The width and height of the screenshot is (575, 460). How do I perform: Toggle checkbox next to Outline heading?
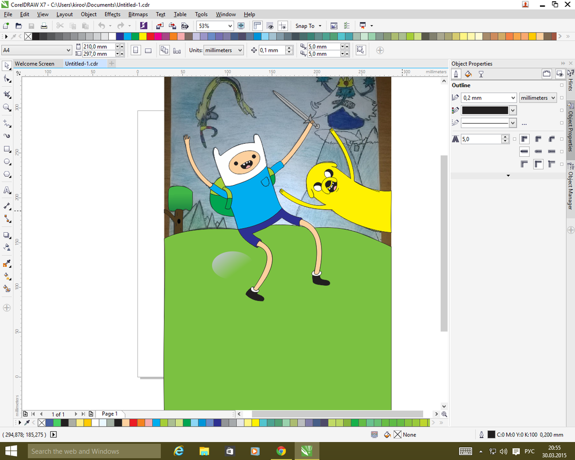point(561,85)
